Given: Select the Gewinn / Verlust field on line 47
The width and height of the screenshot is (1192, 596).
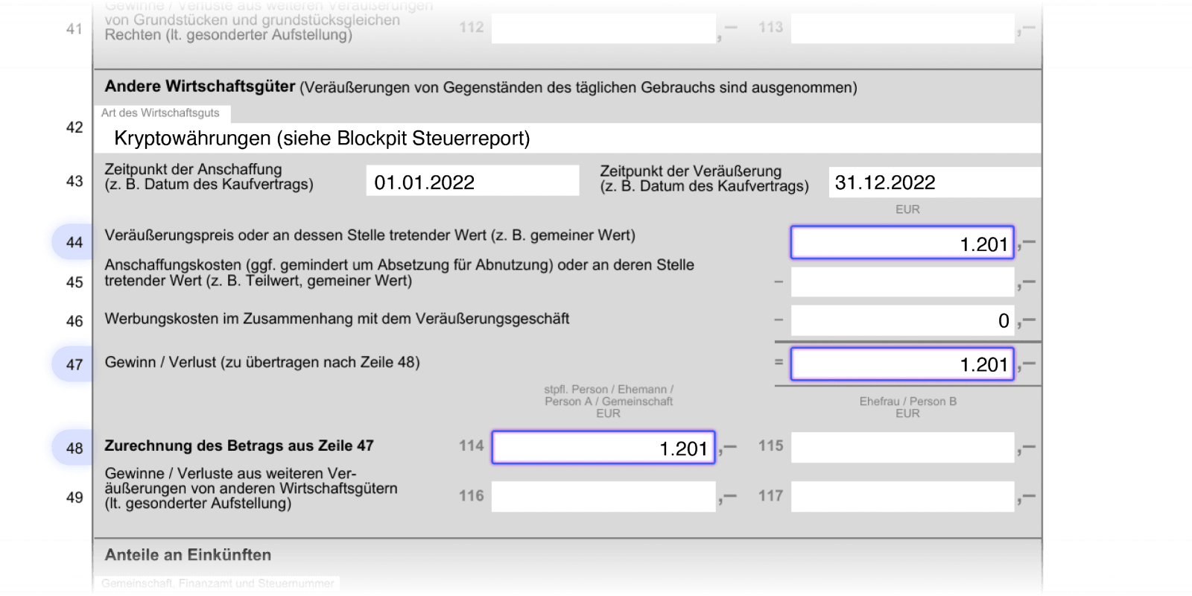Looking at the screenshot, I should 902,364.
